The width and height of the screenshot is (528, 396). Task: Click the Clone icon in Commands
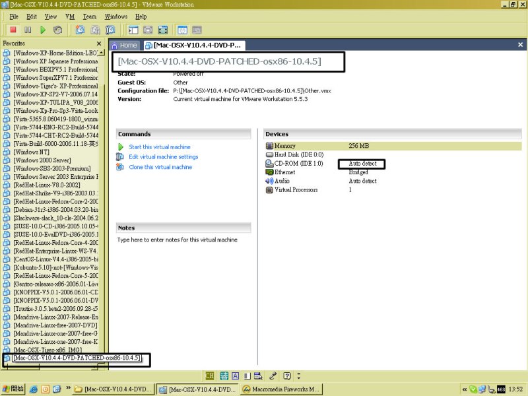[x=120, y=167]
